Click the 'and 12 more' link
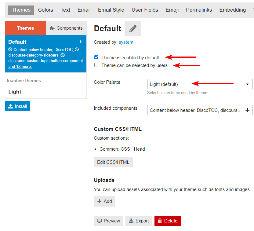This screenshot has height=231, width=254. coord(20,67)
